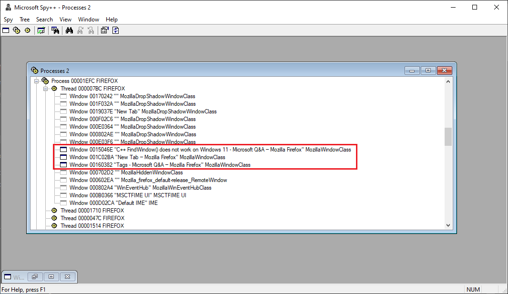Open the Search menu
508x294 pixels.
[44, 20]
